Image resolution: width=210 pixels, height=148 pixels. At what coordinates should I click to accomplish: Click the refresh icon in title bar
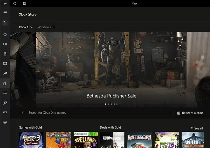point(15,4)
